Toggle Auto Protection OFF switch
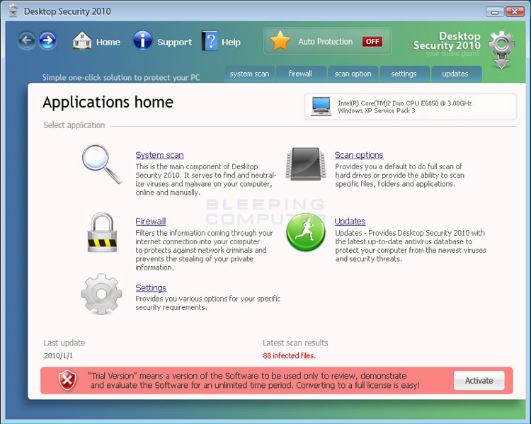Image resolution: width=531 pixels, height=424 pixels. 372,42
